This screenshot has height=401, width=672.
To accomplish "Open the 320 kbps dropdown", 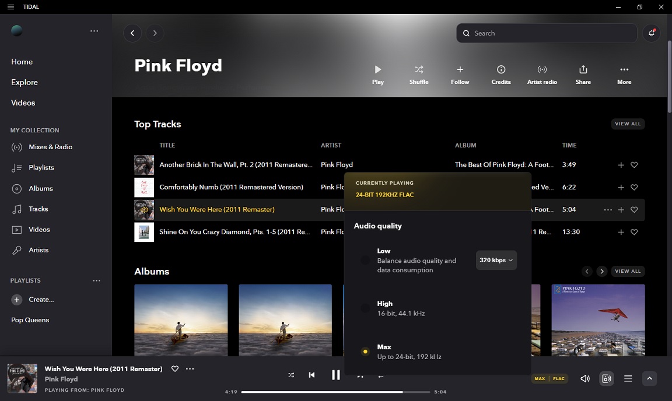I will coord(496,260).
